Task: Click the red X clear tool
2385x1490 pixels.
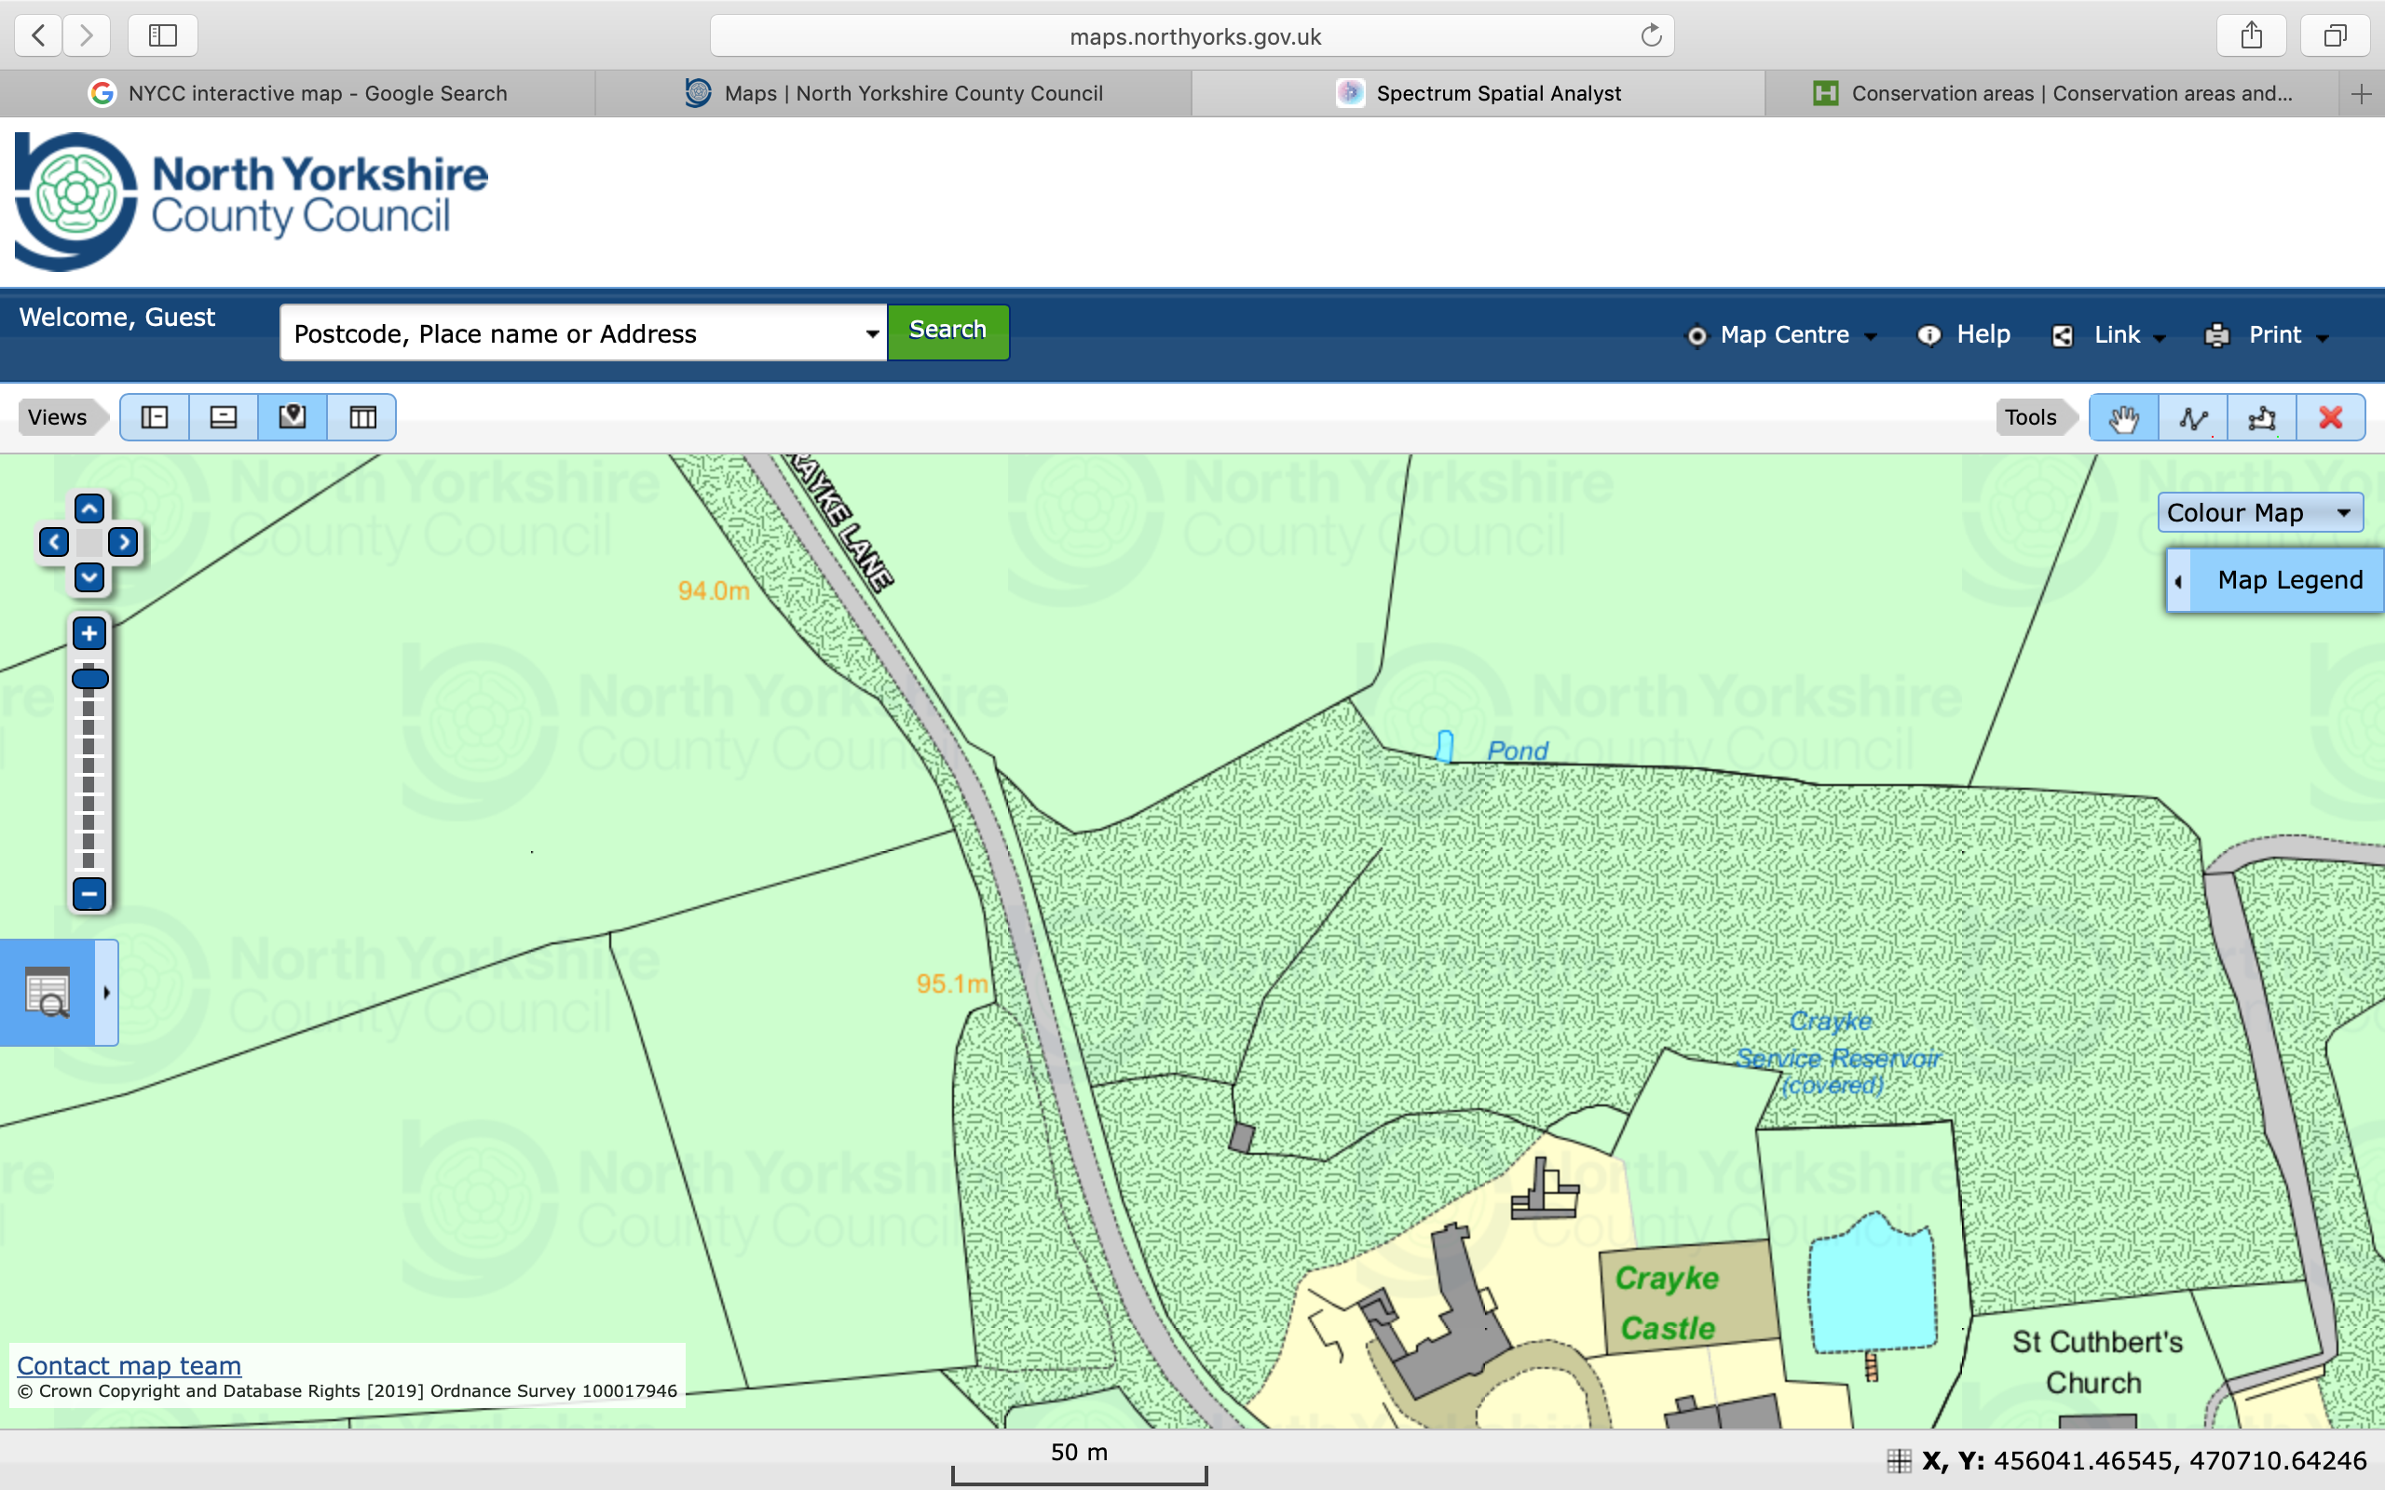Action: [x=2330, y=418]
